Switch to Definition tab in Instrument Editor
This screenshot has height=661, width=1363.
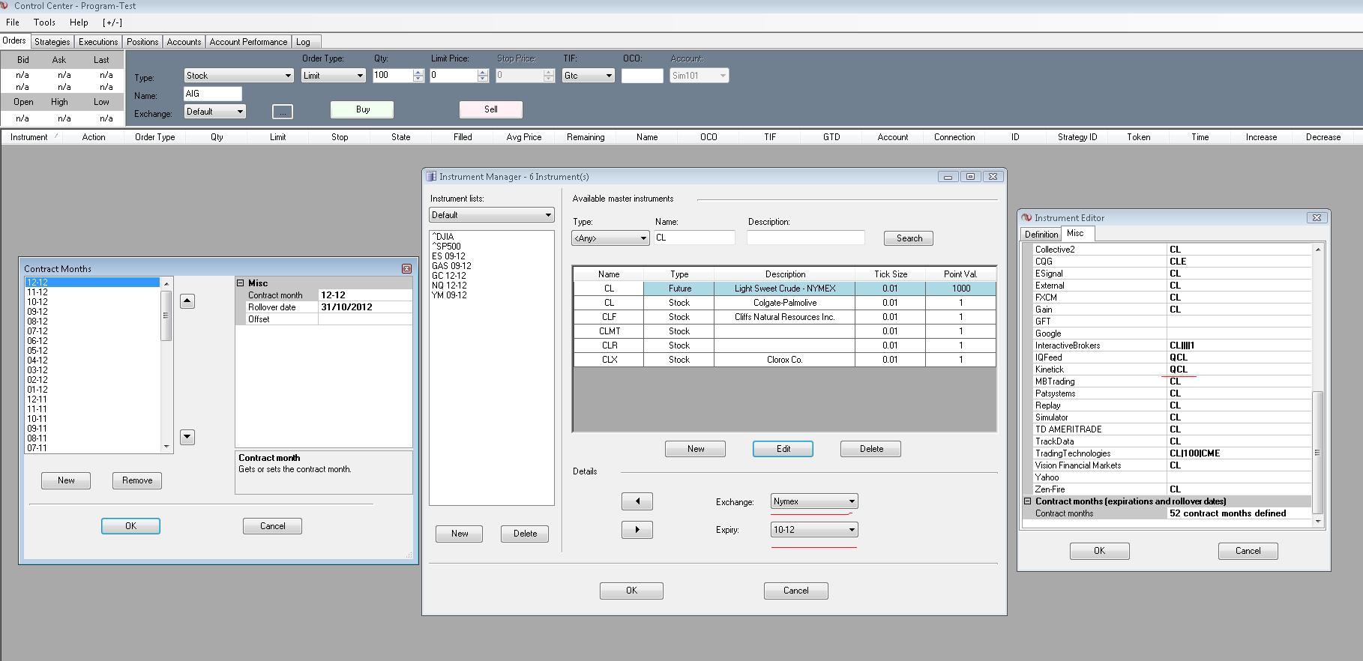click(1041, 235)
